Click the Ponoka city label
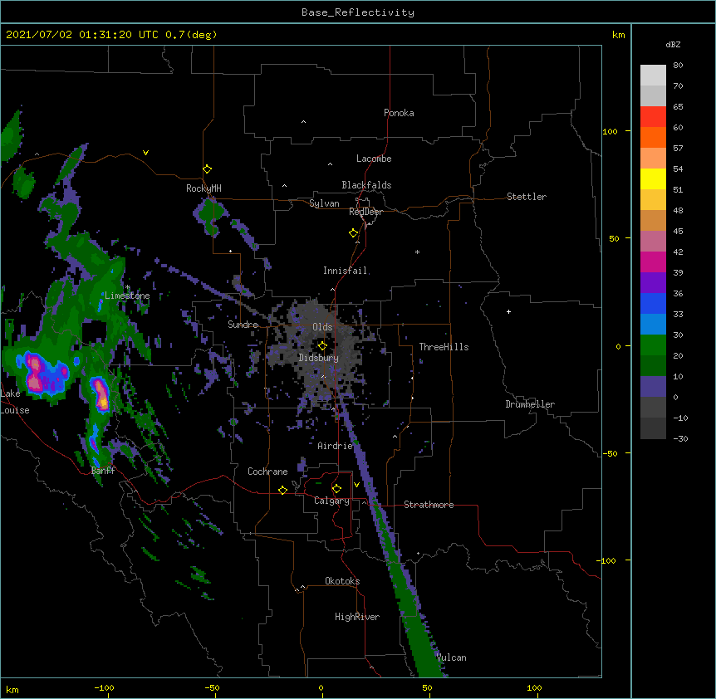 click(399, 113)
